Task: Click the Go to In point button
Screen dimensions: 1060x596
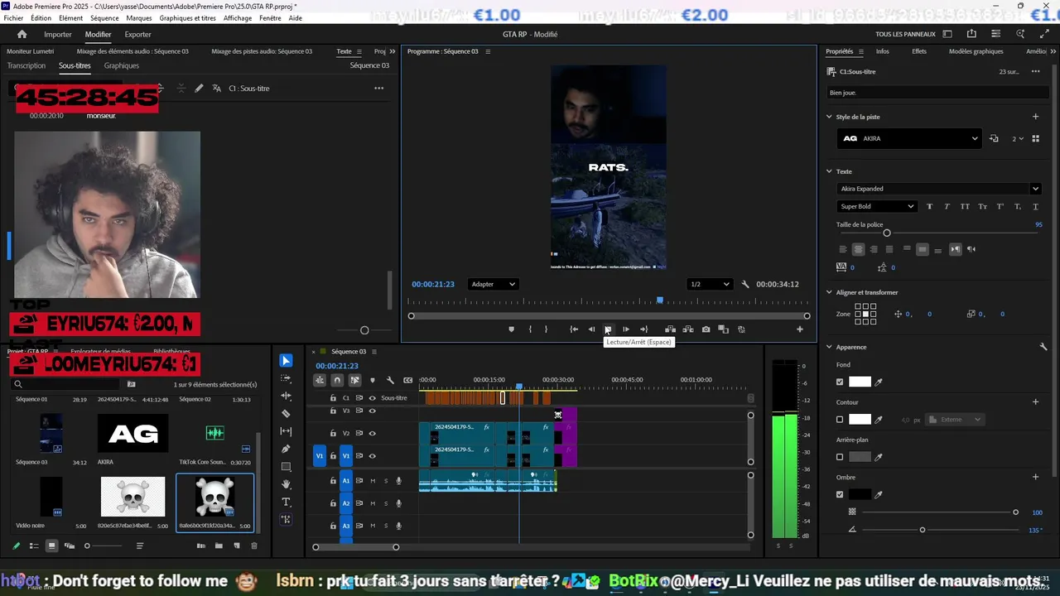Action: [574, 329]
